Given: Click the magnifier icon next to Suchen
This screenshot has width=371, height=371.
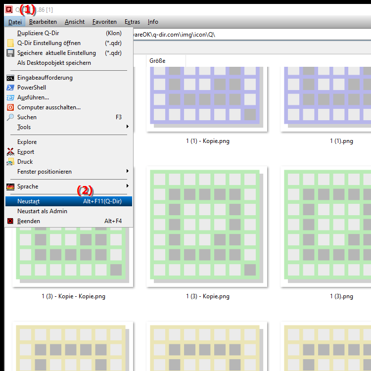Looking at the screenshot, I should pyautogui.click(x=10, y=117).
